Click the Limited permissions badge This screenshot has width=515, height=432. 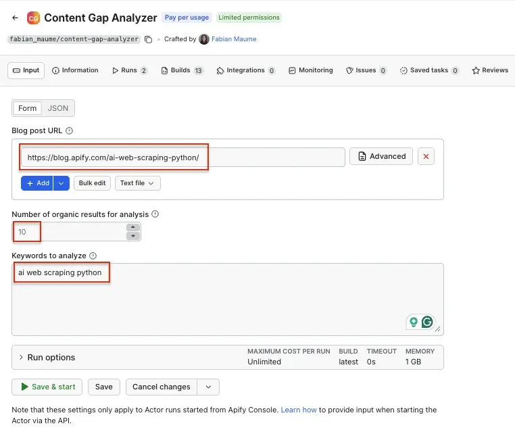tap(249, 18)
